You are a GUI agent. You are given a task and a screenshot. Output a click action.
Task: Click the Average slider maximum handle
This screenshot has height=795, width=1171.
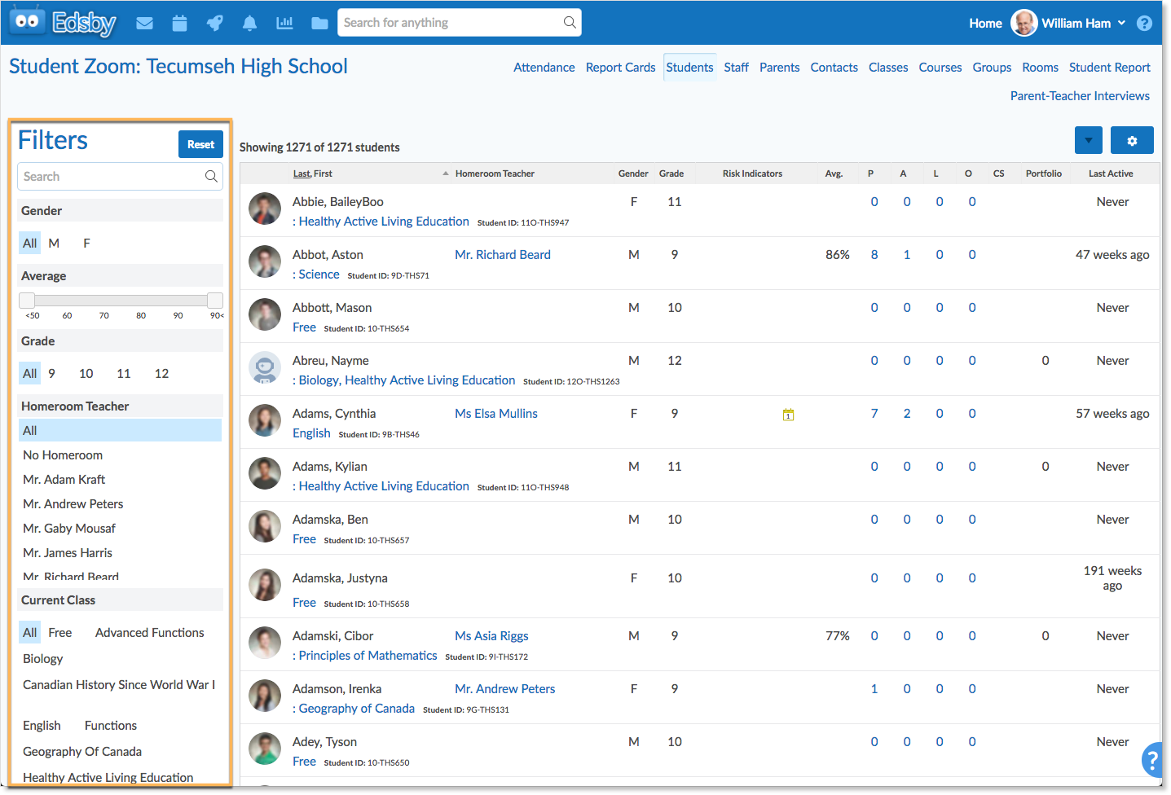[x=215, y=300]
